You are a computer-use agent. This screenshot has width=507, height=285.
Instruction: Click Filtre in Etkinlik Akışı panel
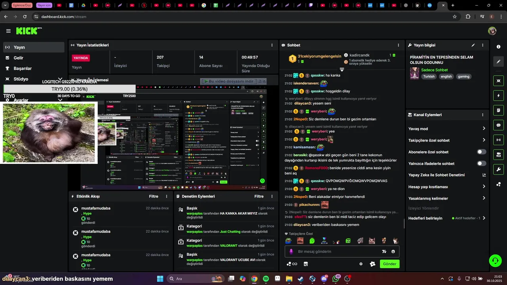coord(154,196)
